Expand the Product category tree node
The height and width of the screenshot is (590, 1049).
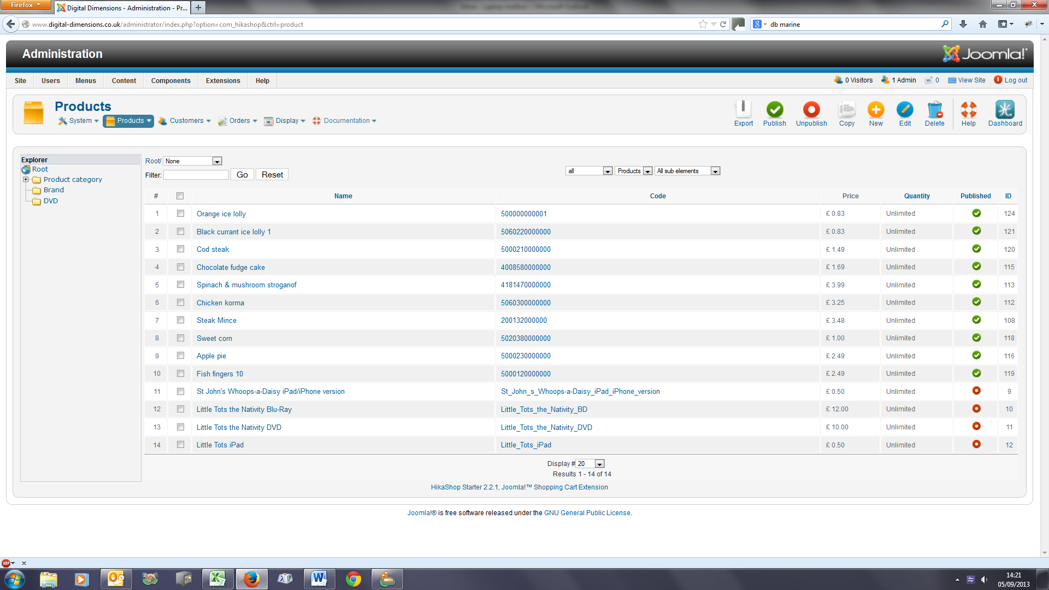[26, 179]
